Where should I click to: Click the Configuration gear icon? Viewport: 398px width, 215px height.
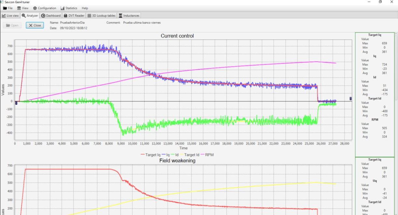pyautogui.click(x=34, y=8)
